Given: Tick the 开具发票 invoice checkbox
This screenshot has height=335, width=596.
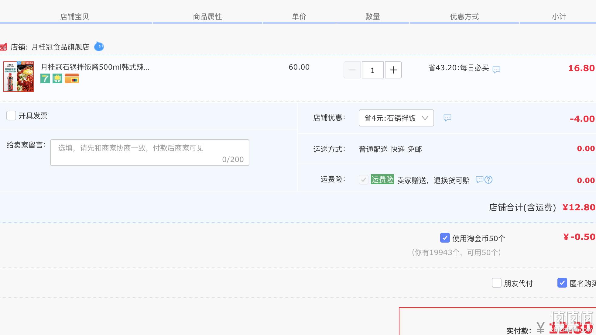Looking at the screenshot, I should [x=11, y=116].
